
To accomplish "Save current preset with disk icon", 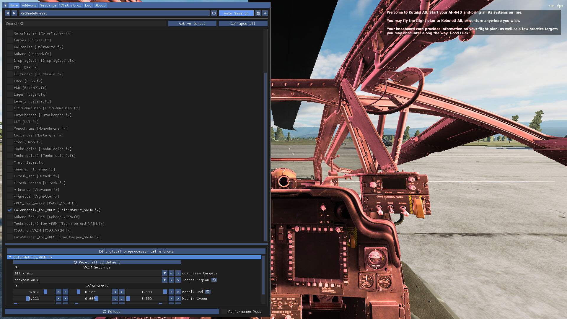I will [x=258, y=13].
